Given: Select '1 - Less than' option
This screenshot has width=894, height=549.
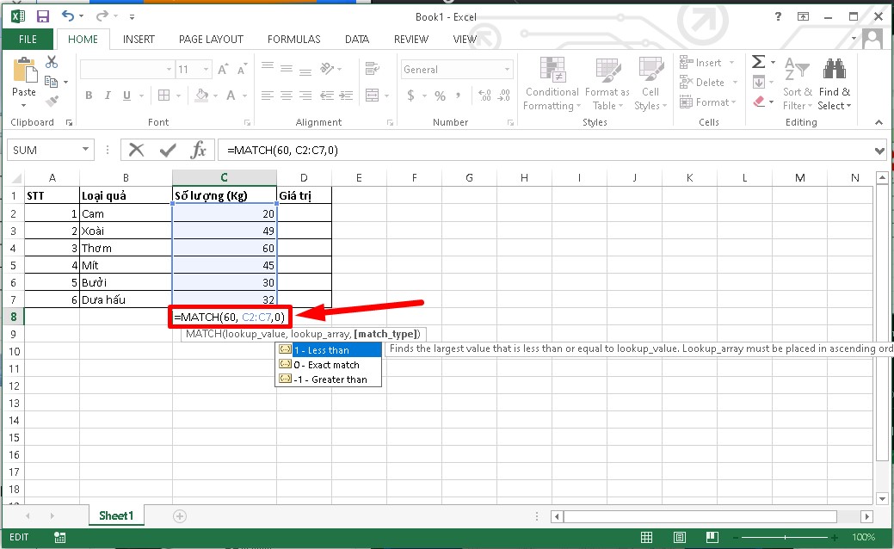Looking at the screenshot, I should coord(329,350).
